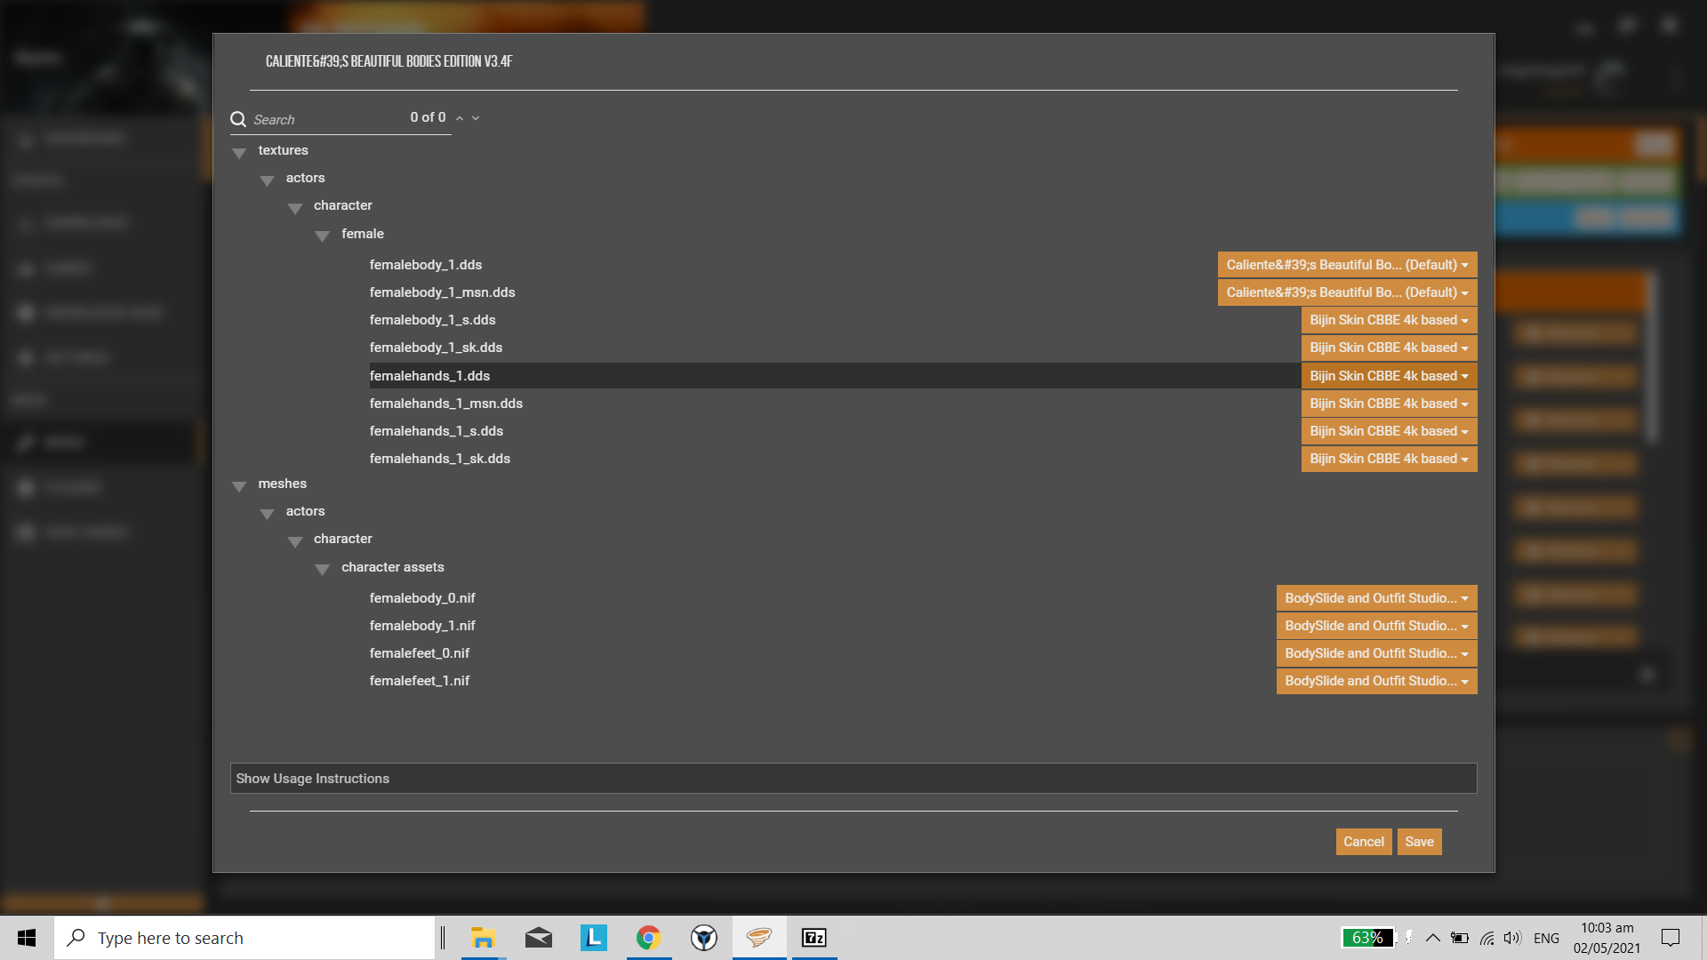
Task: Select the femalehands_1.dds file name
Action: (x=430, y=376)
